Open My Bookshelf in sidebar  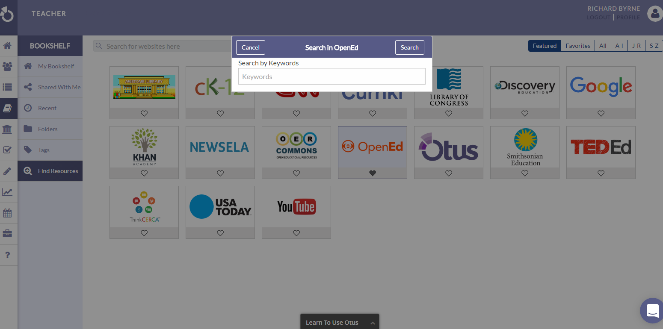click(50, 66)
